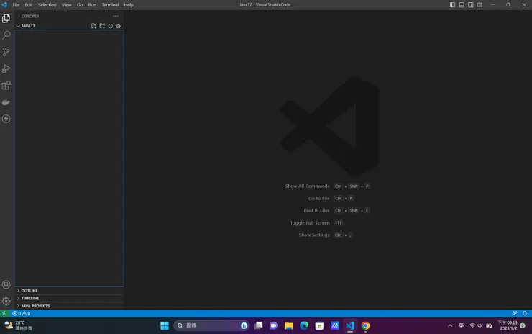Expand the JAVA PROJECTS section
Viewport: 532px width, 334px height.
coord(70,306)
